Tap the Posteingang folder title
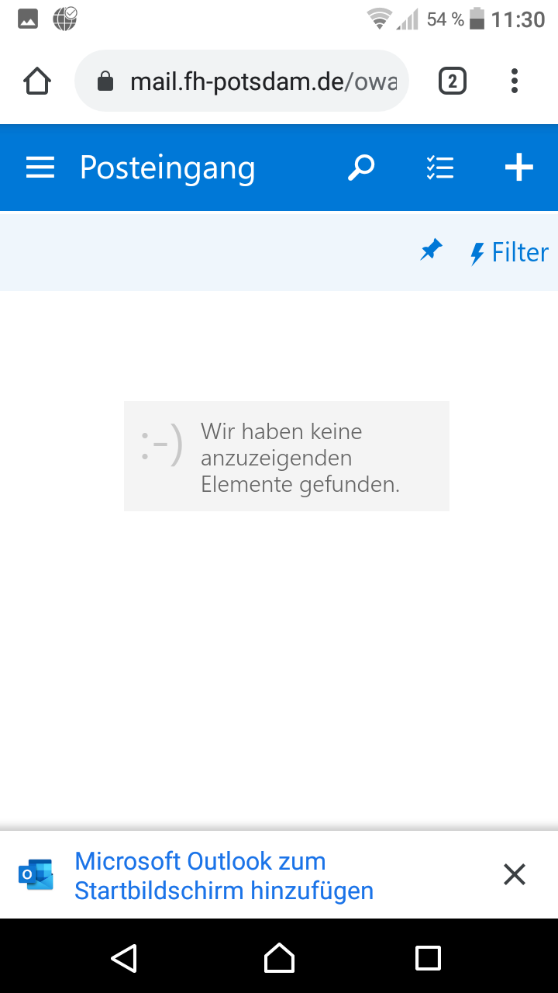The image size is (558, 993). (x=167, y=168)
